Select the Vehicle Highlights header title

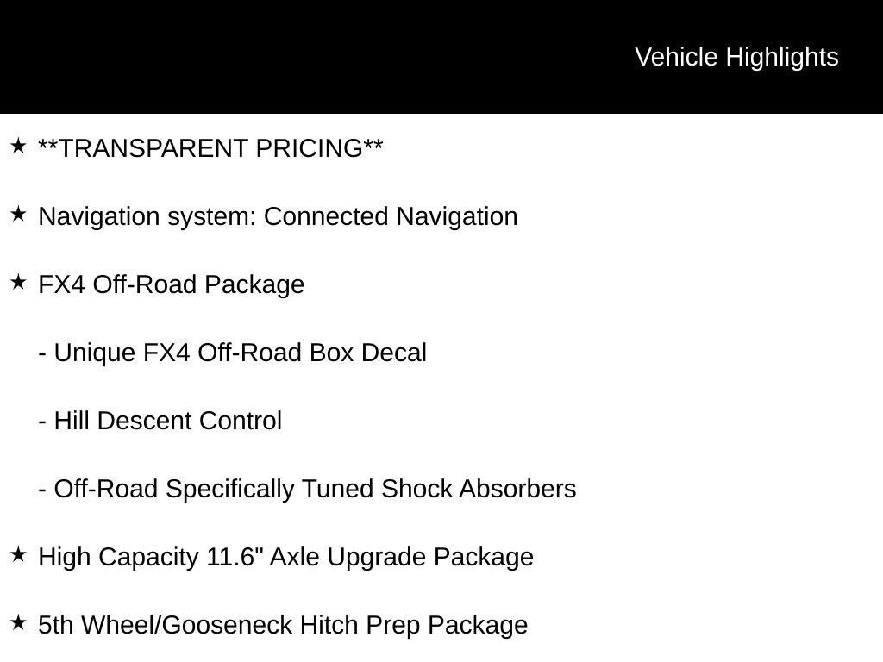click(736, 57)
